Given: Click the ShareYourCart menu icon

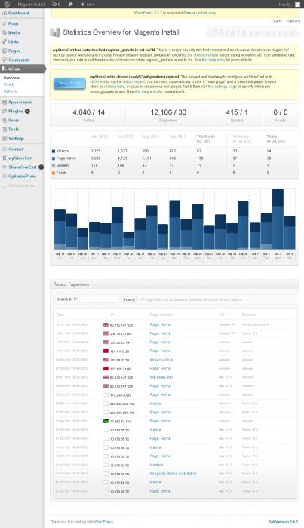Looking at the screenshot, I should (x=5, y=167).
